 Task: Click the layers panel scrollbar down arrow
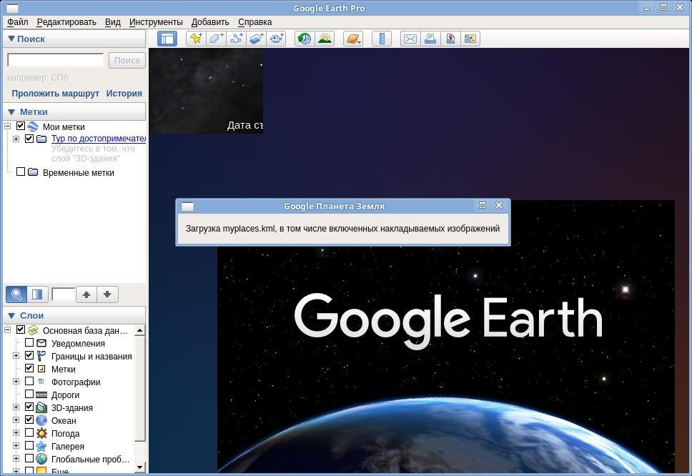click(140, 467)
